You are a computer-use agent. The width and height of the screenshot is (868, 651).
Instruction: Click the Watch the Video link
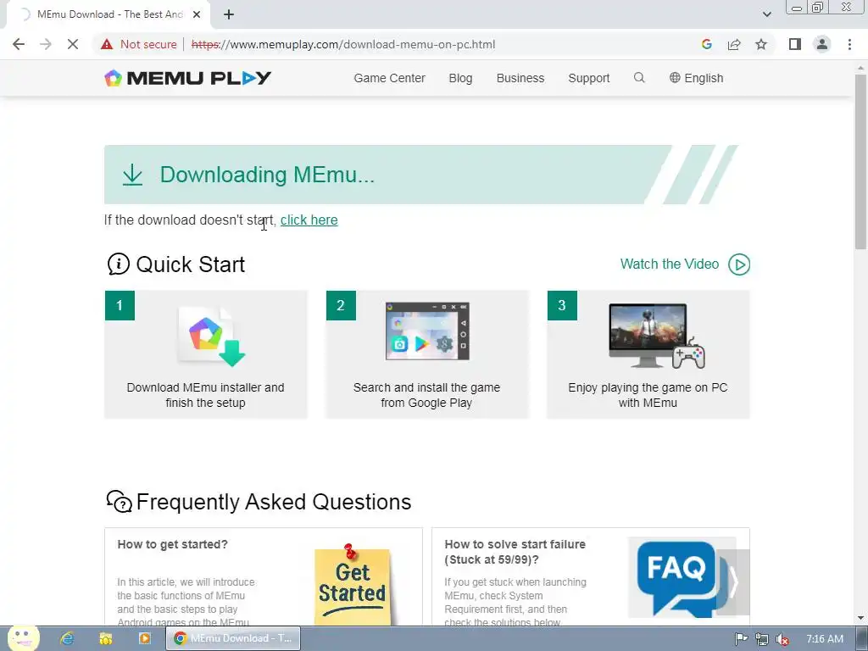670,264
